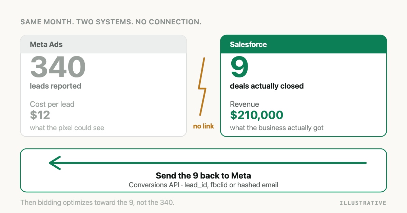Viewport: 407px width, 213px height.
Task: Click 'what the pixel could see' caption
Action: 67,128
